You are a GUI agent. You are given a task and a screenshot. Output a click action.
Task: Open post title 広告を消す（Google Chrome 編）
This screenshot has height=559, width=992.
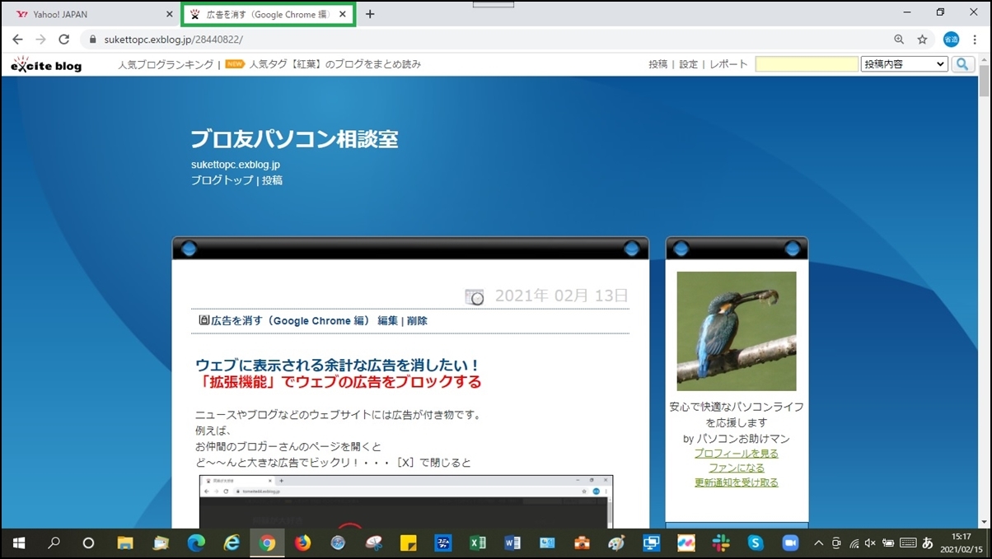tap(290, 321)
